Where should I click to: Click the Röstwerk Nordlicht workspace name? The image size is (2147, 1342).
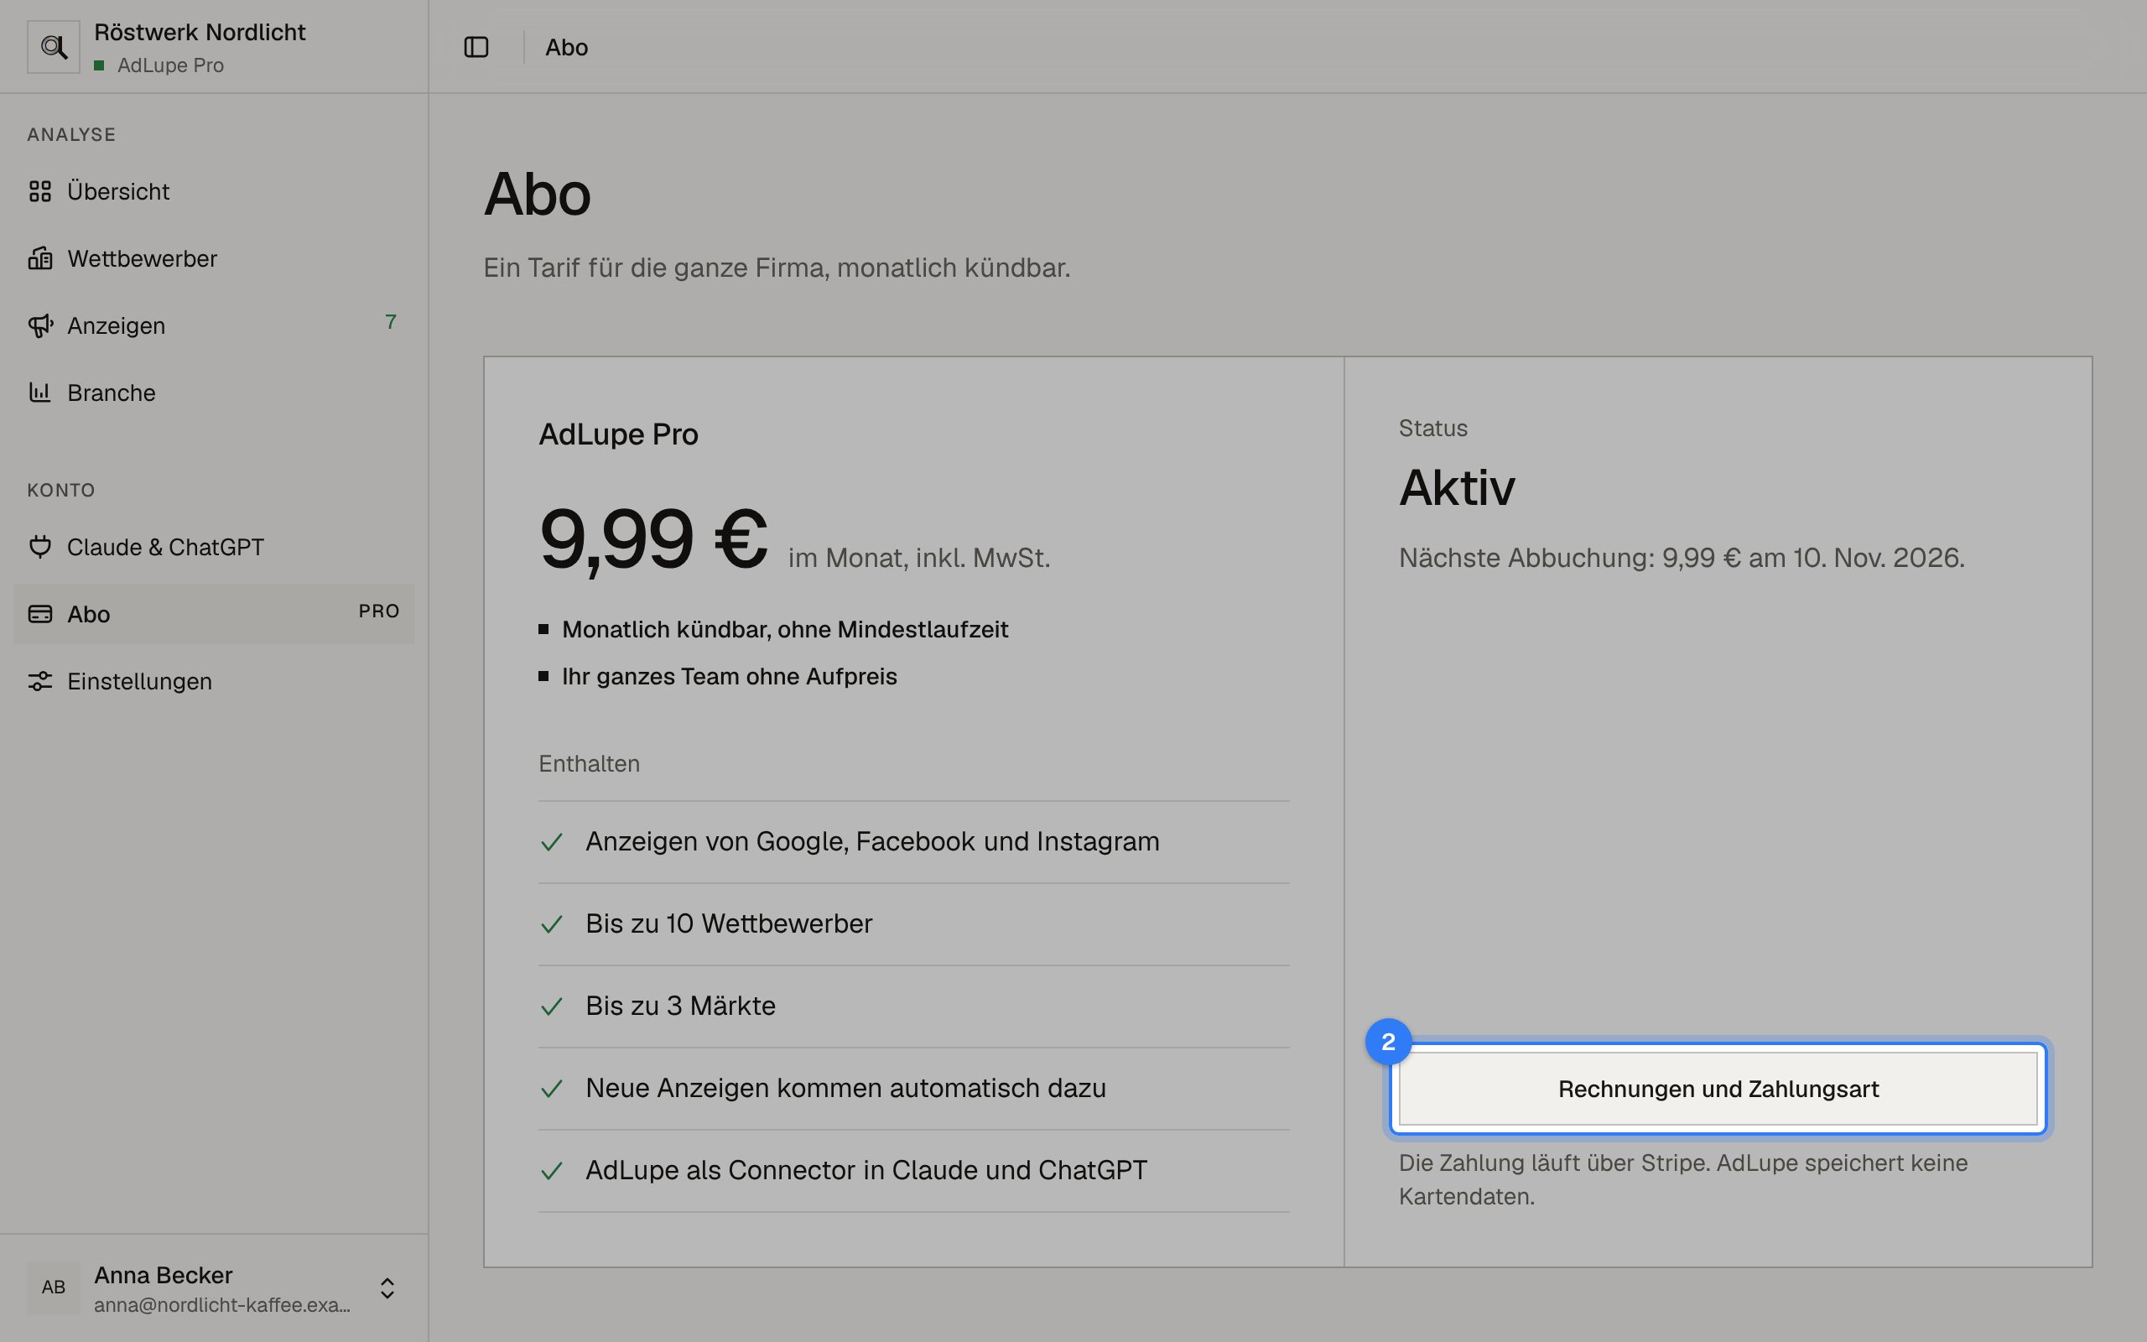(x=200, y=32)
